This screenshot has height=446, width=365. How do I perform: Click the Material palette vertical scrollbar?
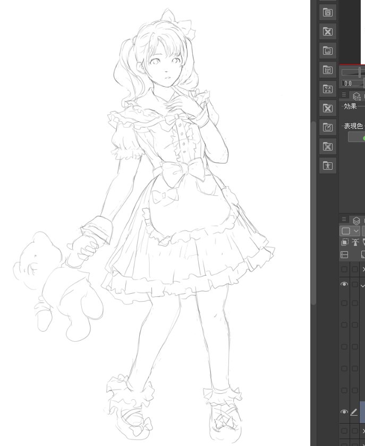313,213
